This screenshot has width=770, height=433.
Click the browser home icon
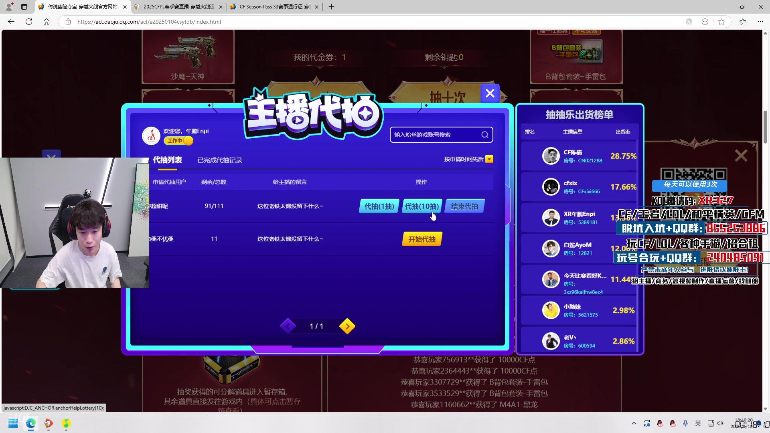(x=47, y=22)
